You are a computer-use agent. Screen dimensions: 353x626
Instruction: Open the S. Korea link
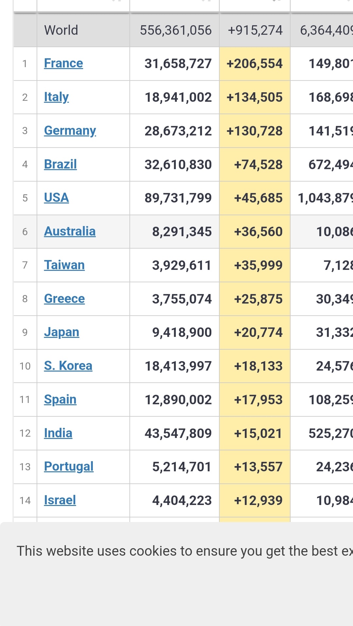point(68,366)
